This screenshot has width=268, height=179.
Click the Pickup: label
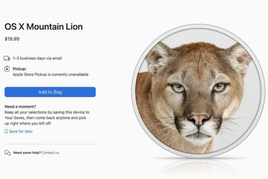pyautogui.click(x=20, y=69)
